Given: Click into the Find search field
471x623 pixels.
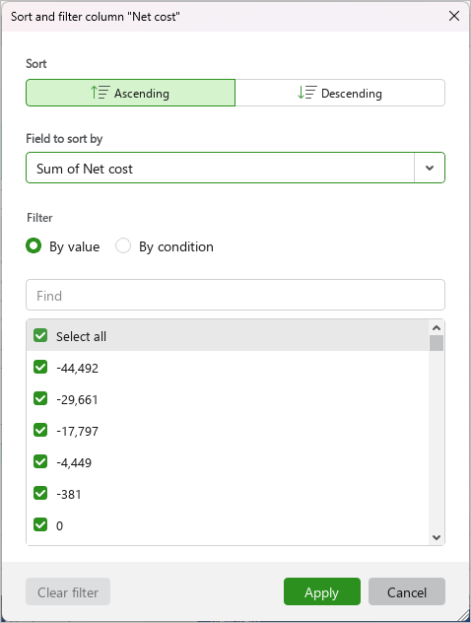Looking at the screenshot, I should tap(235, 295).
